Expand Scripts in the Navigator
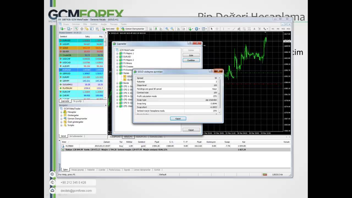Screen dimensions: 352x198 (x=61, y=125)
